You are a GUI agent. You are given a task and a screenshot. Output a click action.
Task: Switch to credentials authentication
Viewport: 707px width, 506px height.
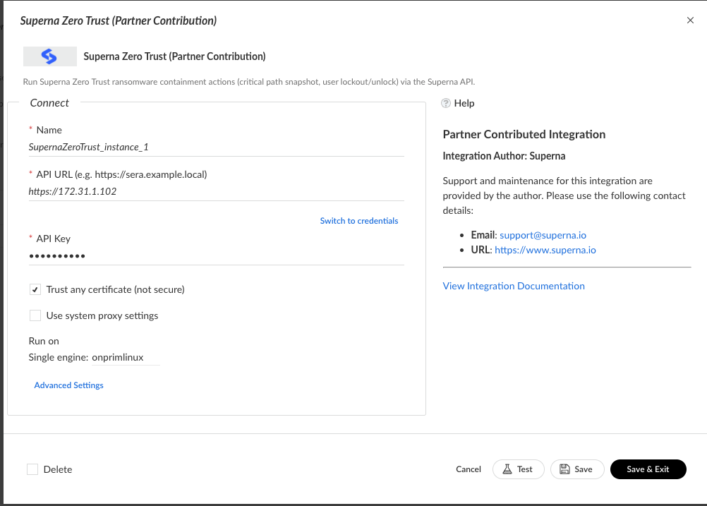click(x=359, y=221)
